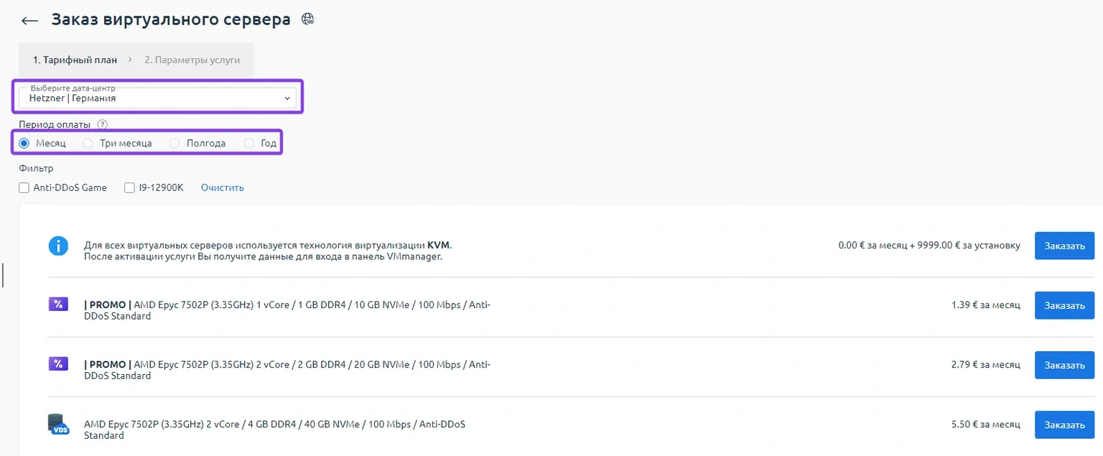1103x456 pixels.
Task: Click the payment period help icon
Action: pyautogui.click(x=102, y=124)
